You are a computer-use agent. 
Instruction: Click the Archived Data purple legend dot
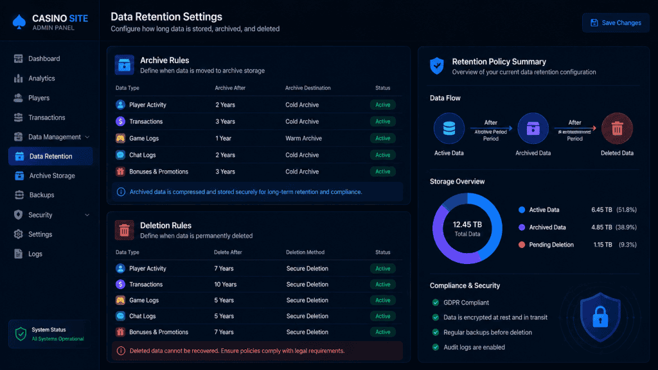click(x=522, y=227)
